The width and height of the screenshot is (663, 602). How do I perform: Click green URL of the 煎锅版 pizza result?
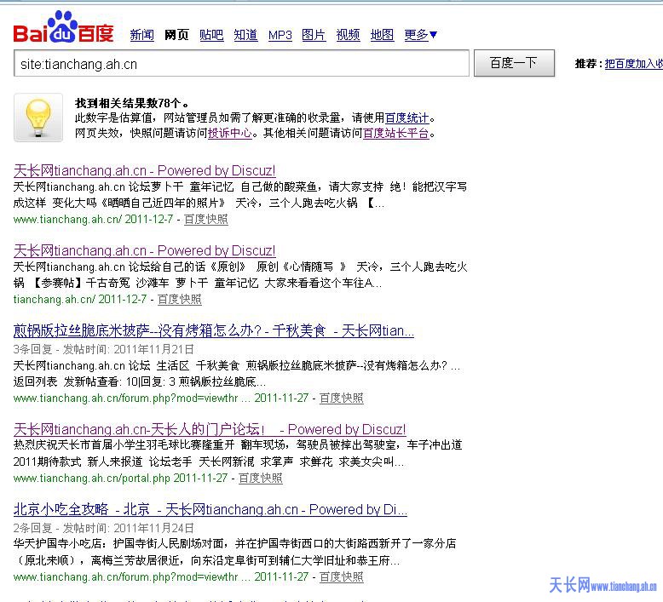132,398
